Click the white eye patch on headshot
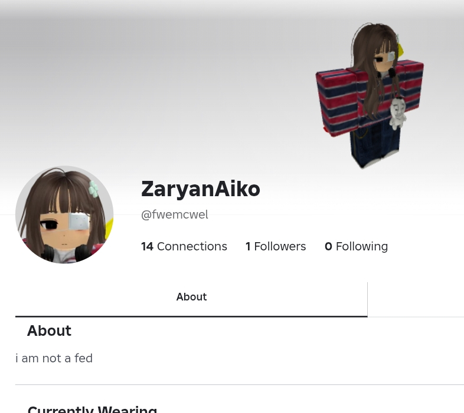Viewport: 464px width, 413px height. click(78, 222)
